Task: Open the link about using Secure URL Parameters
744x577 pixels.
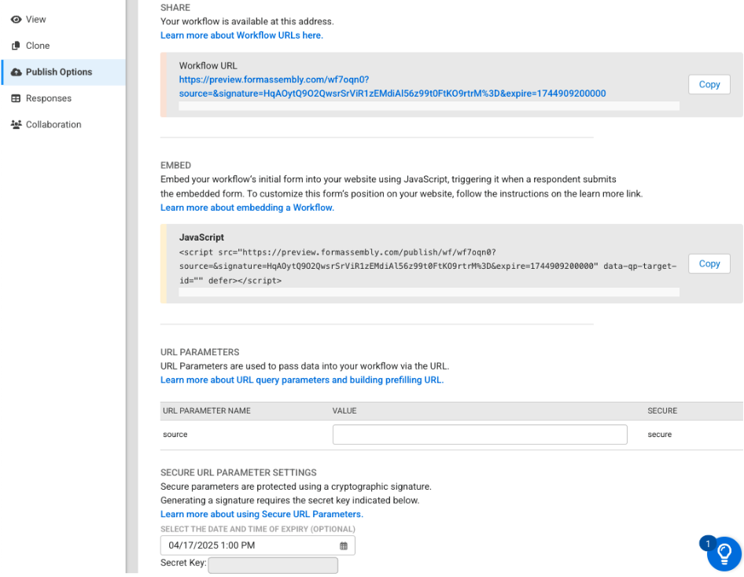Action: 261,514
